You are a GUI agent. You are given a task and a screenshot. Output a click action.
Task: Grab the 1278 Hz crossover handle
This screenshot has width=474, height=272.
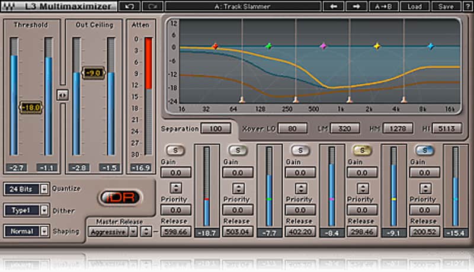point(349,100)
